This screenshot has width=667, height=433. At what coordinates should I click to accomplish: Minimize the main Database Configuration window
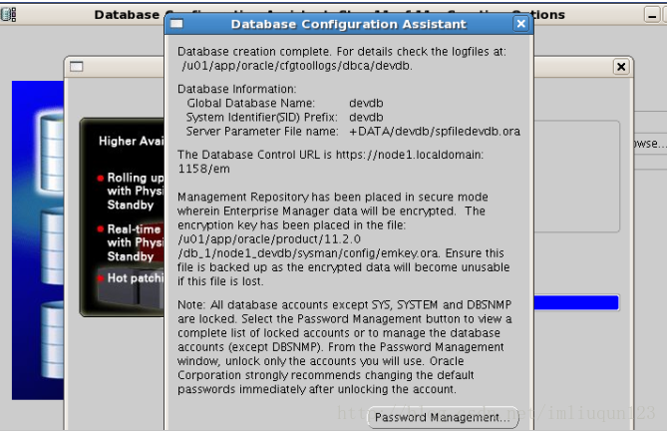pos(652,15)
